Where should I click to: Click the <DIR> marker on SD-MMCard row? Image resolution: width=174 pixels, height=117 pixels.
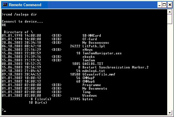click(56, 36)
